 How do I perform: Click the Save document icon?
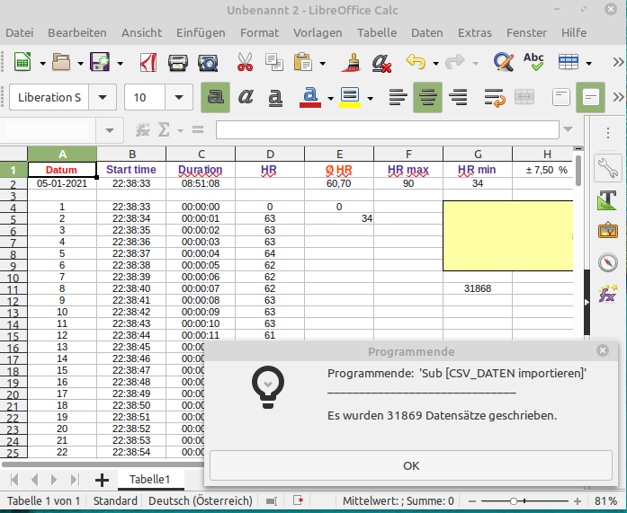[x=100, y=62]
